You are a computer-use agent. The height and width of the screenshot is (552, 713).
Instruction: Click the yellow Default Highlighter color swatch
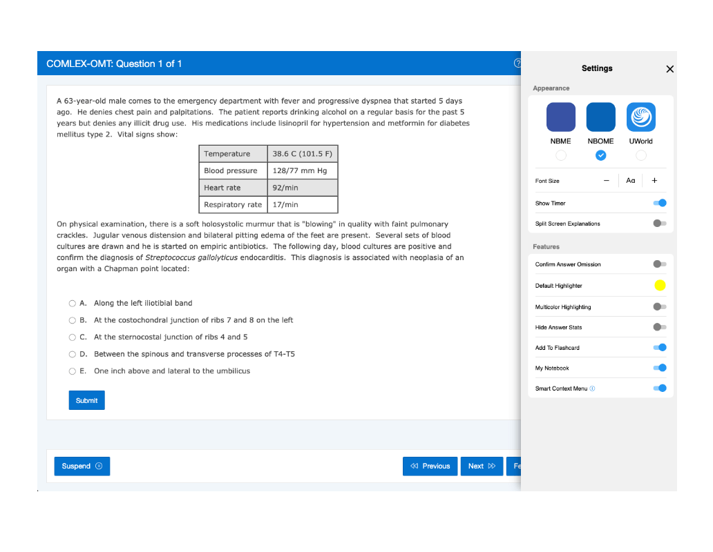(x=659, y=285)
